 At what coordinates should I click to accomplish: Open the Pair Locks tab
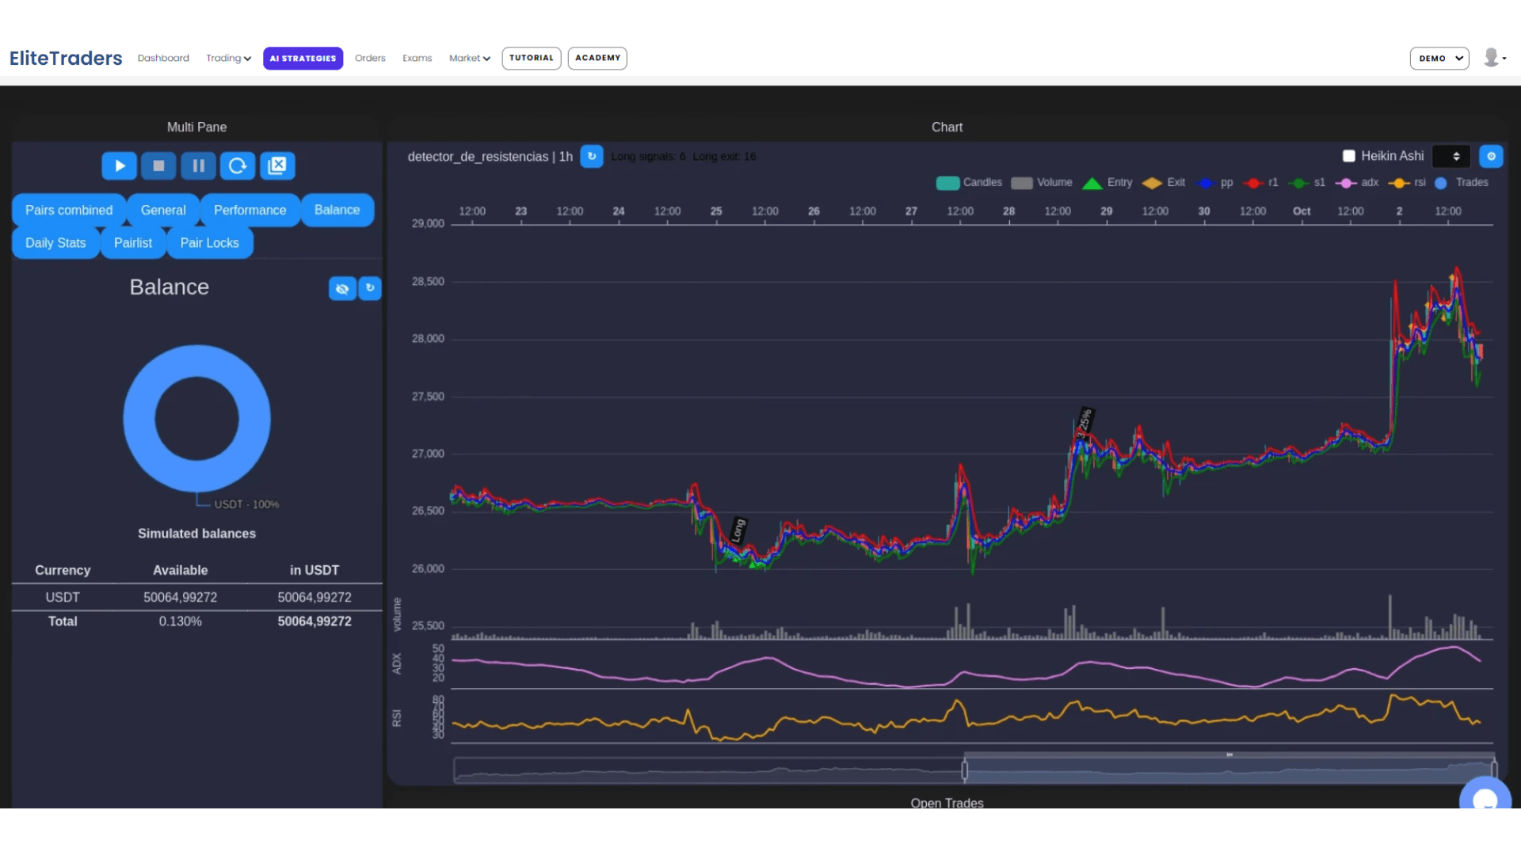[209, 243]
